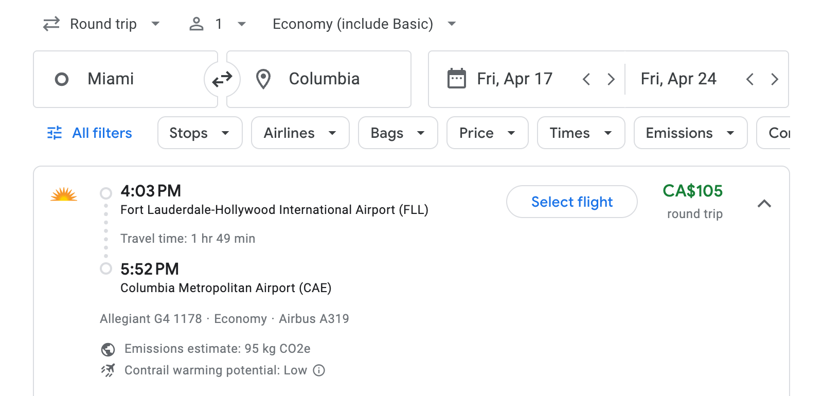The height and width of the screenshot is (396, 823).
Task: Step return date forward past Apr 24
Action: pyautogui.click(x=775, y=79)
